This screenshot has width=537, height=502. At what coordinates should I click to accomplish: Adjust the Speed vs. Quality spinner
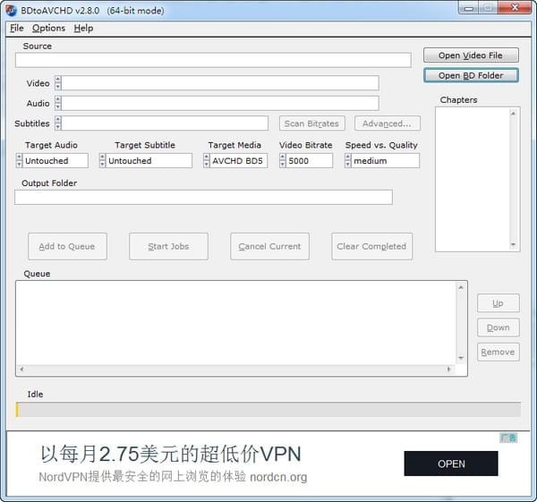(x=348, y=161)
